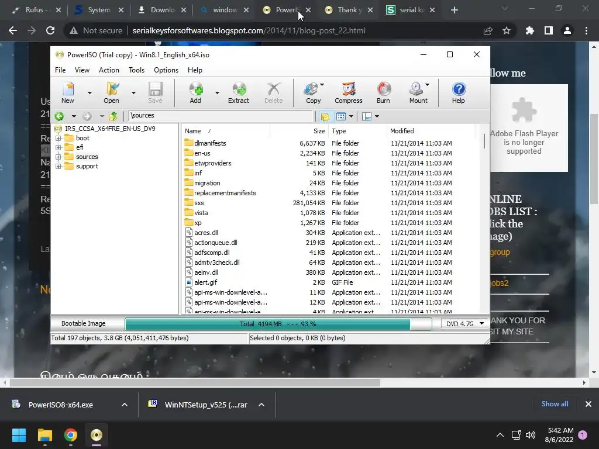Select the IR5_CCSA_X64FRE_EN-US_DV9 root node

click(x=110, y=129)
